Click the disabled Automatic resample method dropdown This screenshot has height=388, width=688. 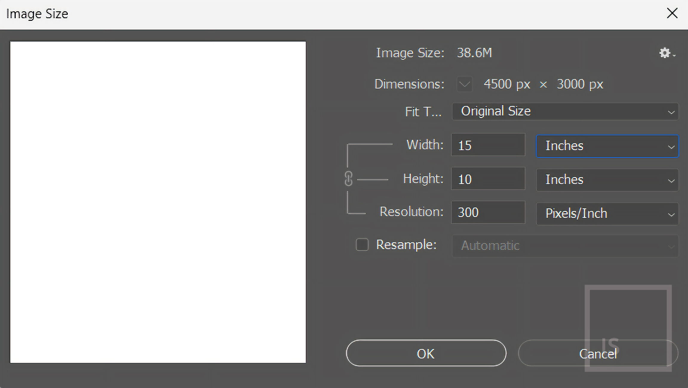tap(565, 246)
